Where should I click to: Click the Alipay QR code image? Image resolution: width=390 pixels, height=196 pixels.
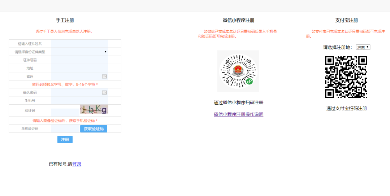(346, 77)
